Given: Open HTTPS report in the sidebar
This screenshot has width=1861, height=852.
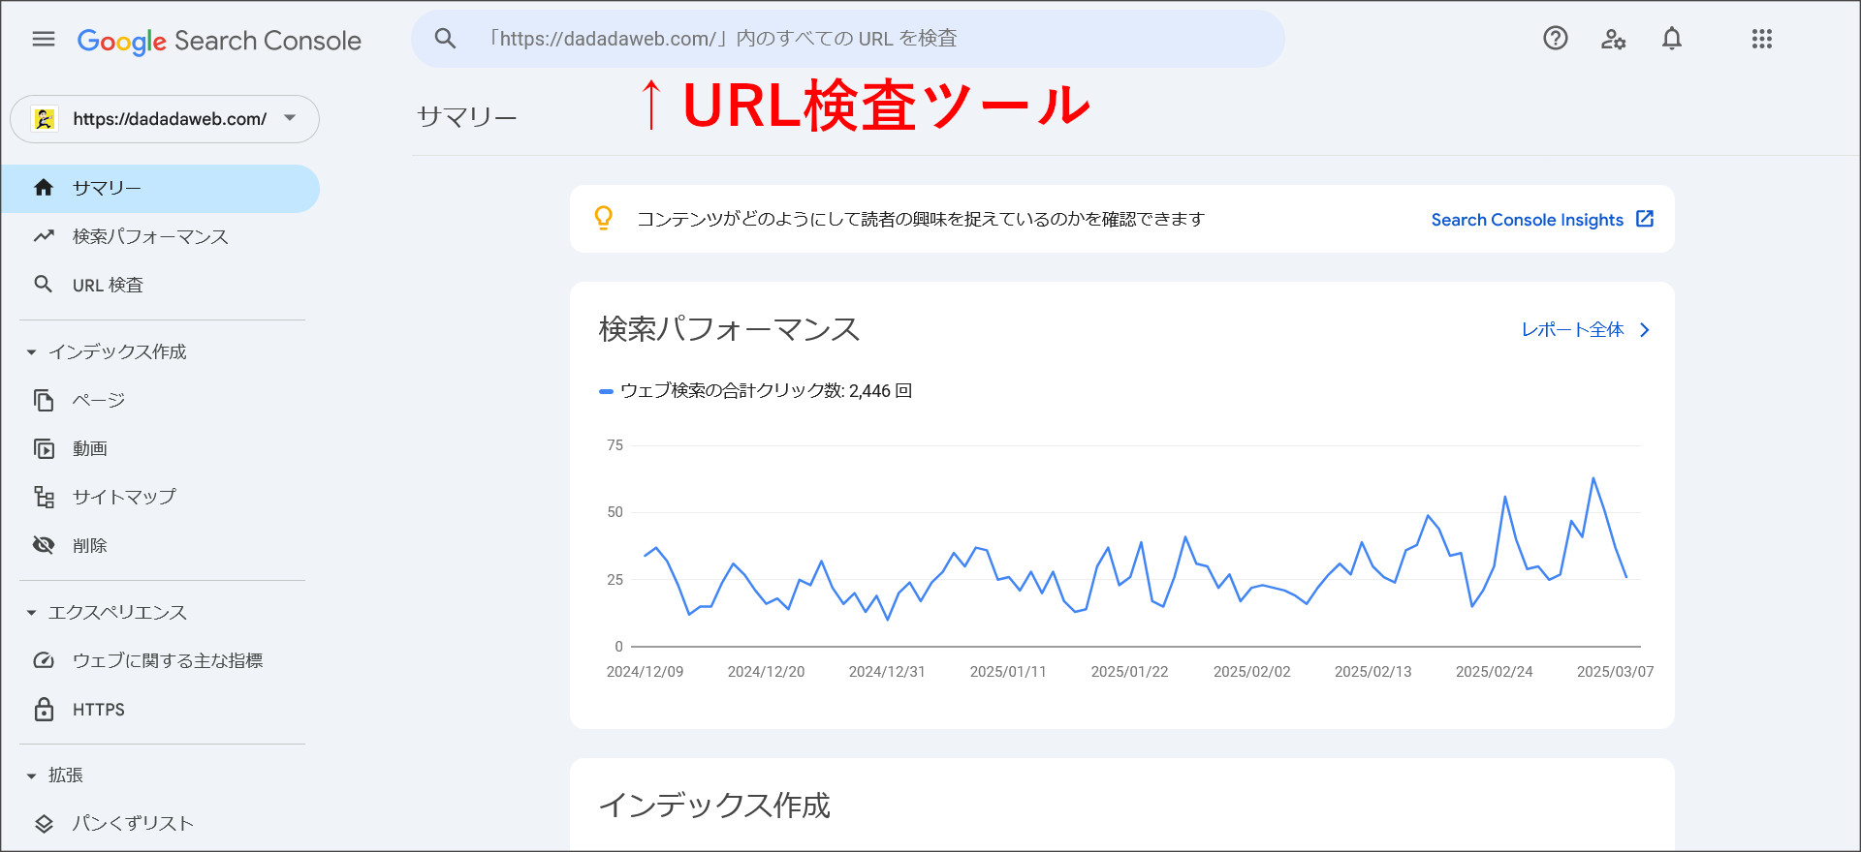Looking at the screenshot, I should pyautogui.click(x=160, y=709).
